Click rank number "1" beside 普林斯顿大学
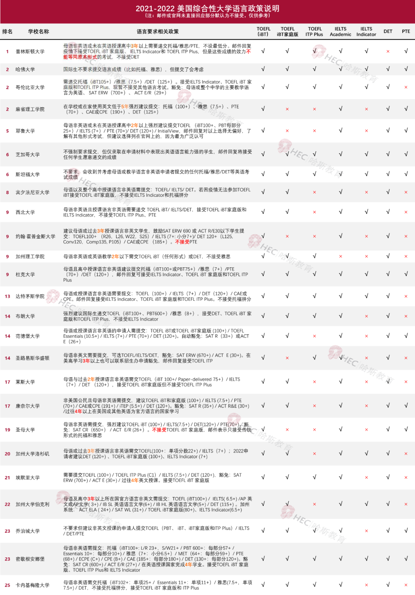The width and height of the screenshot is (415, 595). (x=7, y=51)
